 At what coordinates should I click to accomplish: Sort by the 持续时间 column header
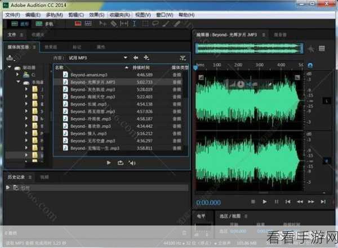(141, 67)
